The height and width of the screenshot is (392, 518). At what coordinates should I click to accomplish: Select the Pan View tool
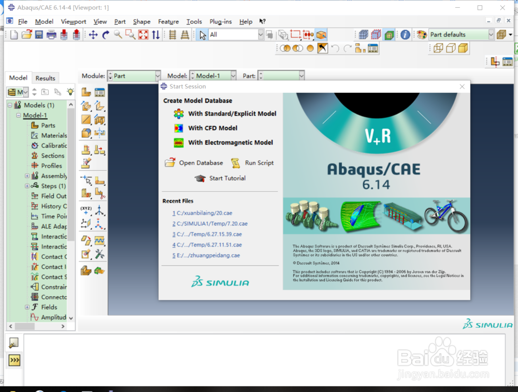pyautogui.click(x=93, y=34)
